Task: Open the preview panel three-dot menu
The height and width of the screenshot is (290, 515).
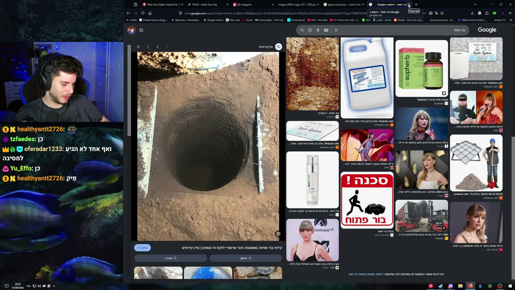Action: click(x=148, y=47)
